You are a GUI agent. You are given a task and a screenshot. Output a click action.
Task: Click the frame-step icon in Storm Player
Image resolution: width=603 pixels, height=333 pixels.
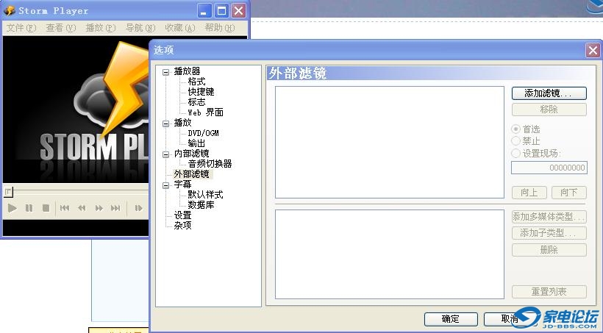(x=138, y=208)
